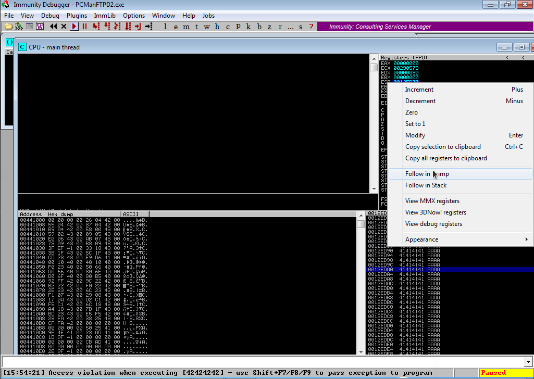534x379 pixels.
Task: Select Modify in context menu
Action: coord(460,135)
